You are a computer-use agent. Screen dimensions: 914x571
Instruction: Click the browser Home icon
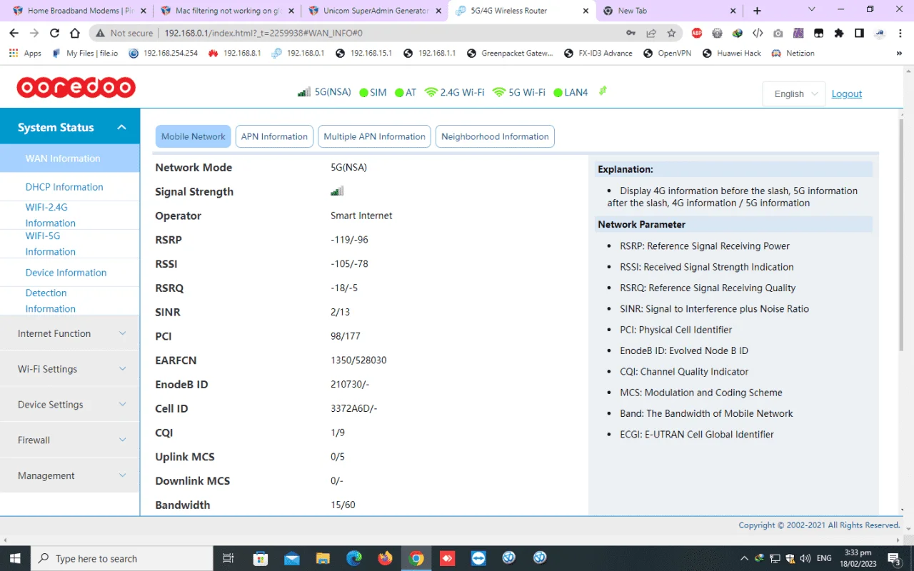coord(75,33)
